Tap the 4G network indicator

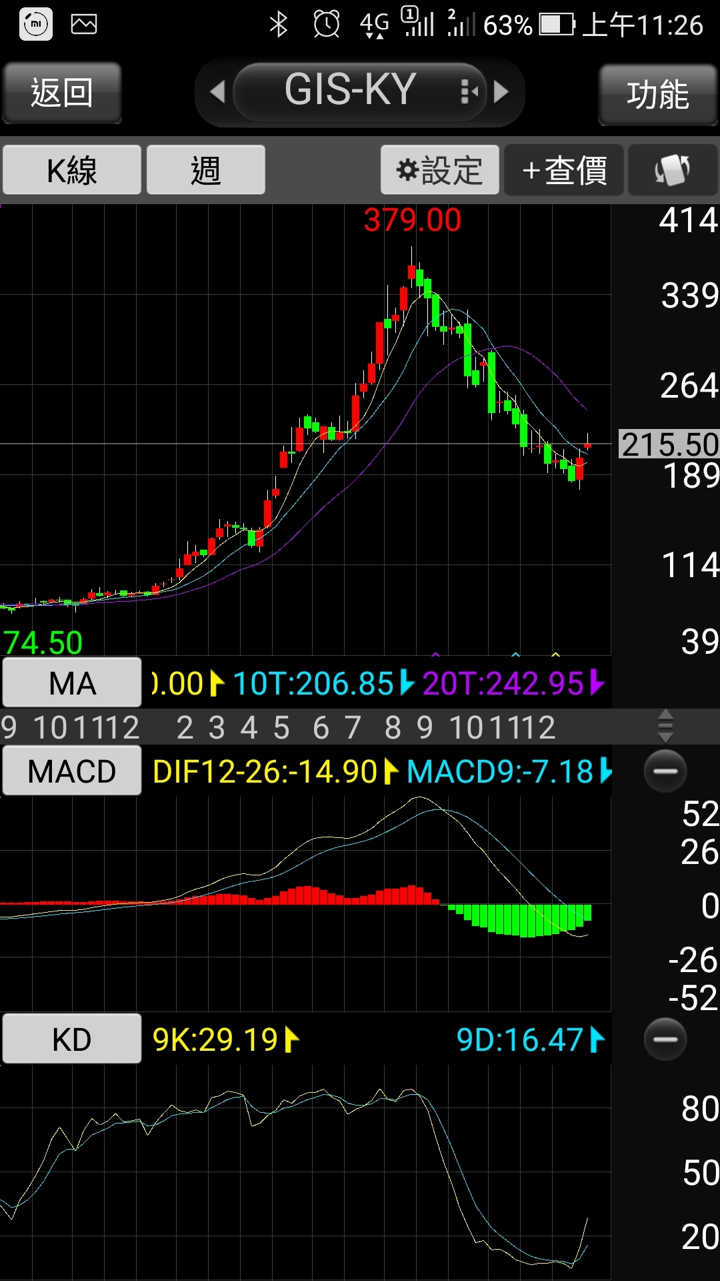tap(374, 25)
